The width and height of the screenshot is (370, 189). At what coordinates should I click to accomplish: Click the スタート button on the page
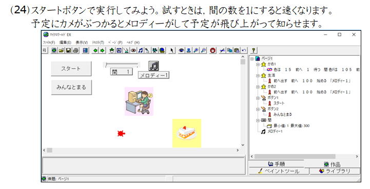[x=71, y=69]
